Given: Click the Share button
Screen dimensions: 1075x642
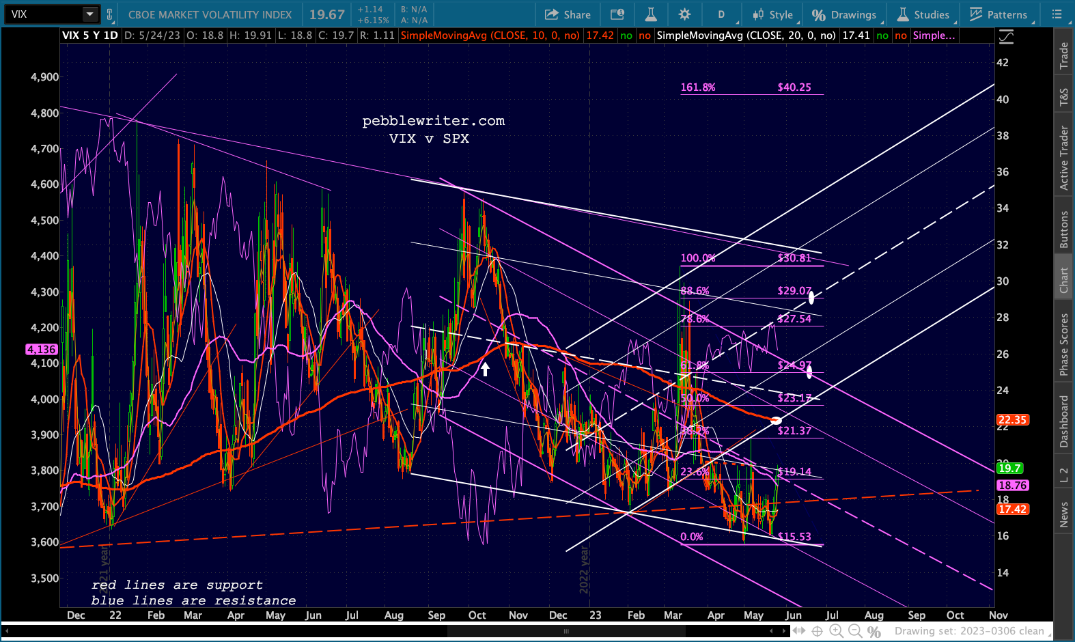Looking at the screenshot, I should (568, 14).
